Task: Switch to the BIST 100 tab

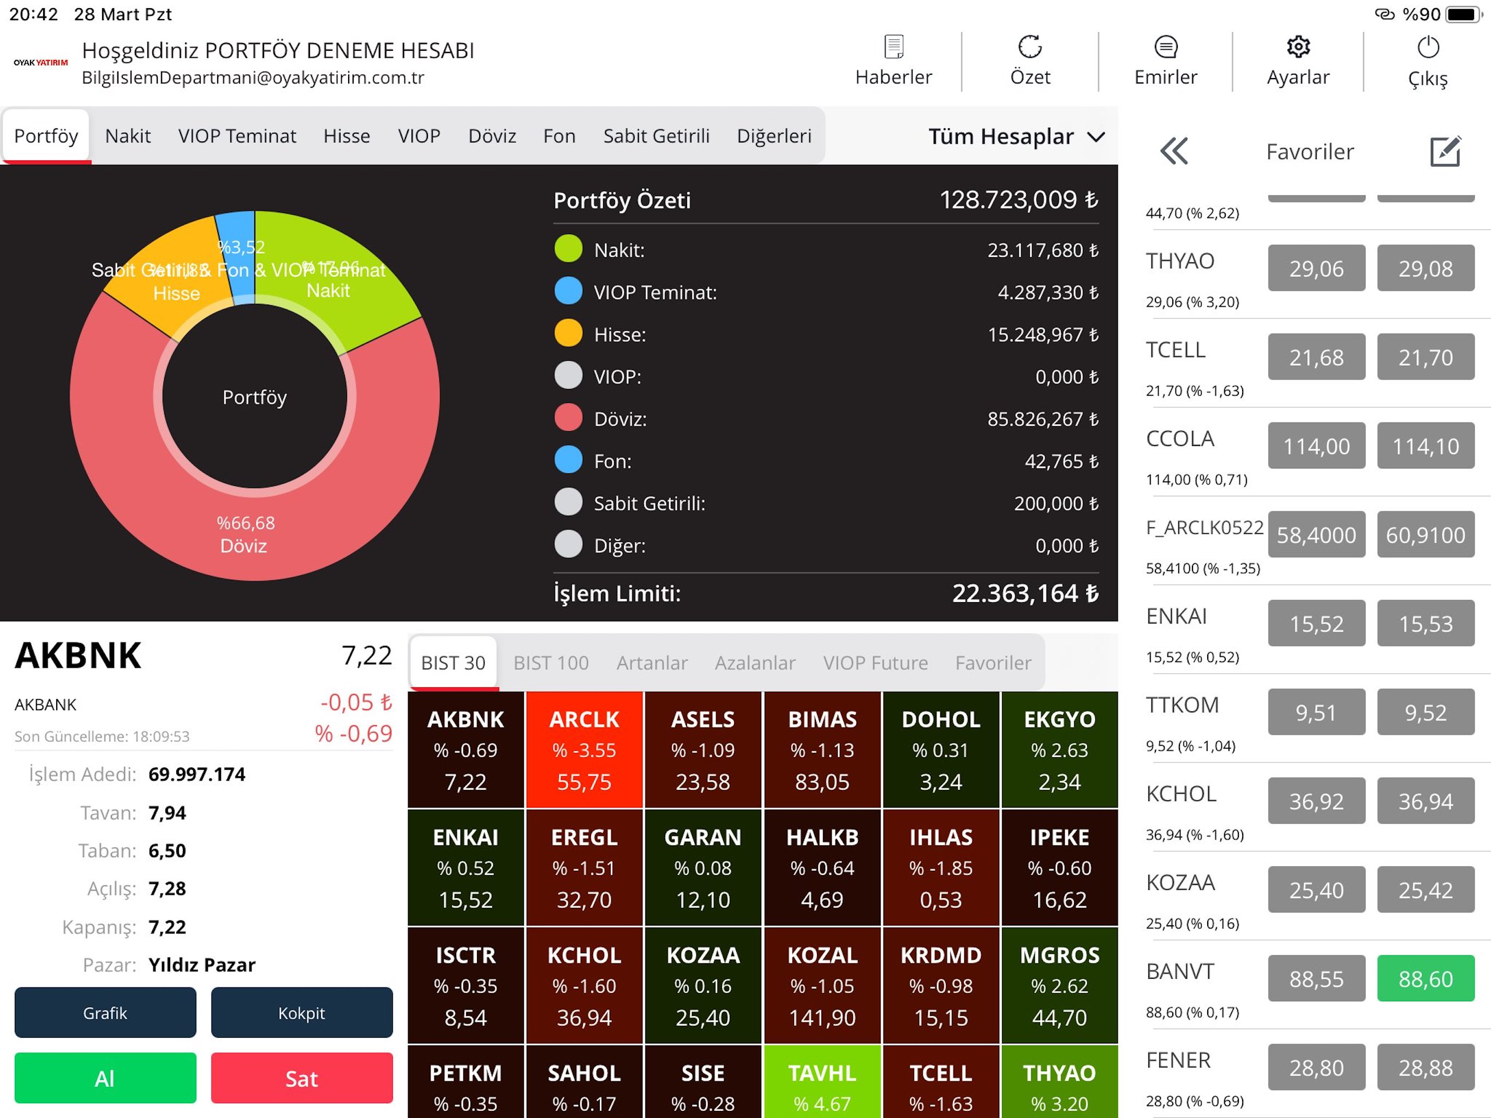Action: click(551, 663)
